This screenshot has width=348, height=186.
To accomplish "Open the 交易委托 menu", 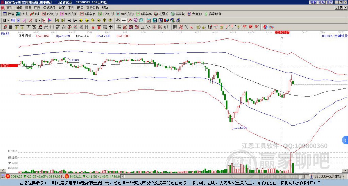I will coord(92,8).
